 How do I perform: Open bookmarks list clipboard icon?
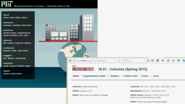(153, 61)
